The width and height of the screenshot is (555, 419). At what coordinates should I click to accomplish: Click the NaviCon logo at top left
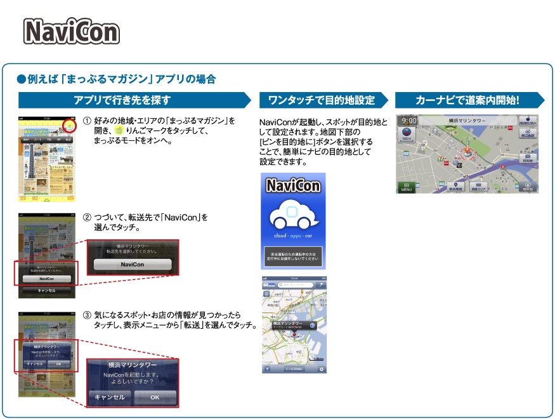(72, 31)
